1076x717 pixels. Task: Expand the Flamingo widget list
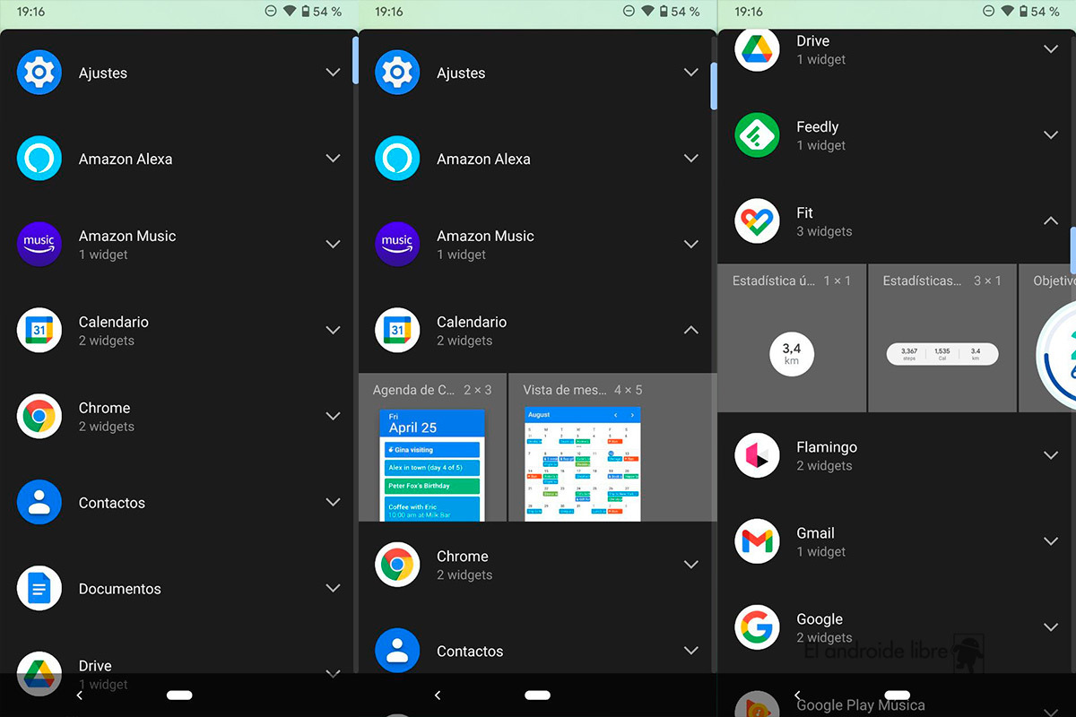pos(1051,456)
